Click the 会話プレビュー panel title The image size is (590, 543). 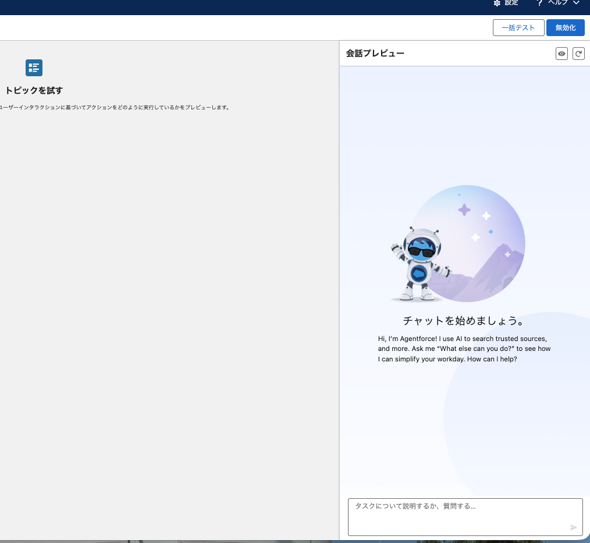pos(375,54)
